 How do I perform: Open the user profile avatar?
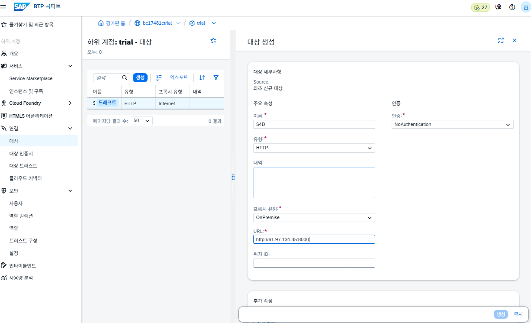(525, 7)
